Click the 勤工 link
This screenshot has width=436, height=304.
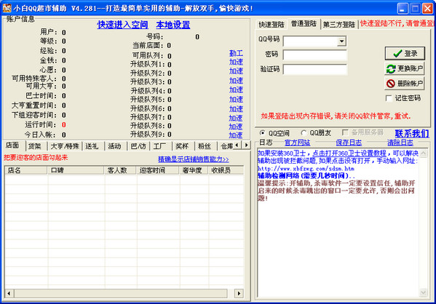236,53
